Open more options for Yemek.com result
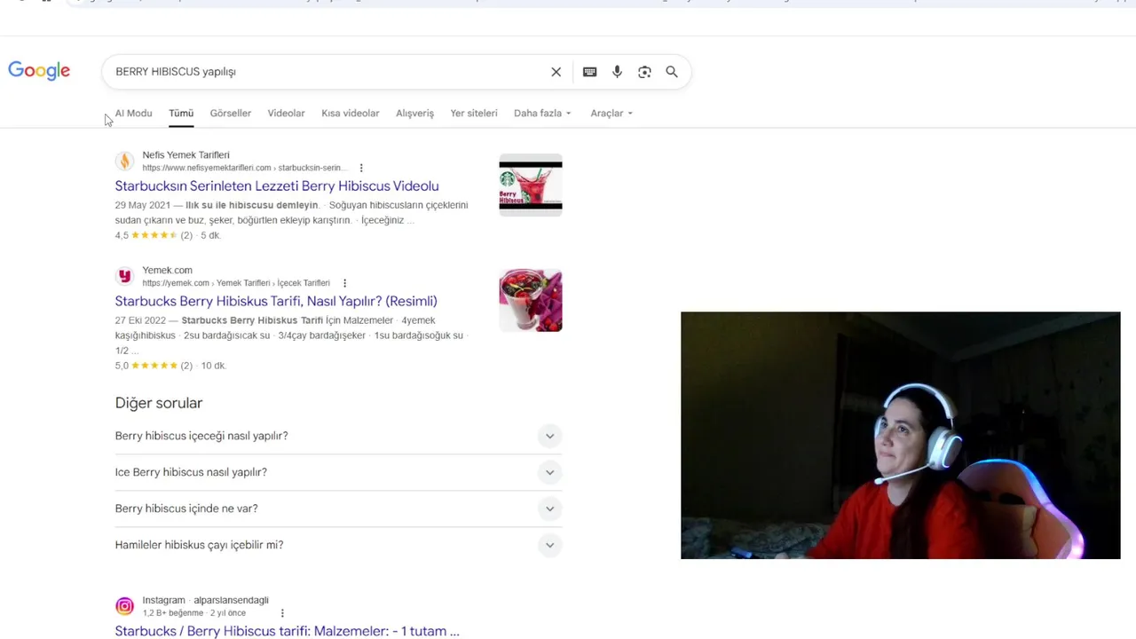1136x639 pixels. click(x=344, y=283)
